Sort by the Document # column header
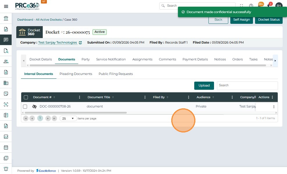Image resolution: width=287 pixels, height=174 pixels. (42, 97)
